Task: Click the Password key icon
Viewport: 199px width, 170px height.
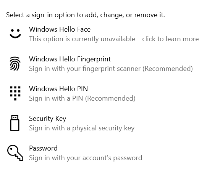Action: (x=15, y=153)
